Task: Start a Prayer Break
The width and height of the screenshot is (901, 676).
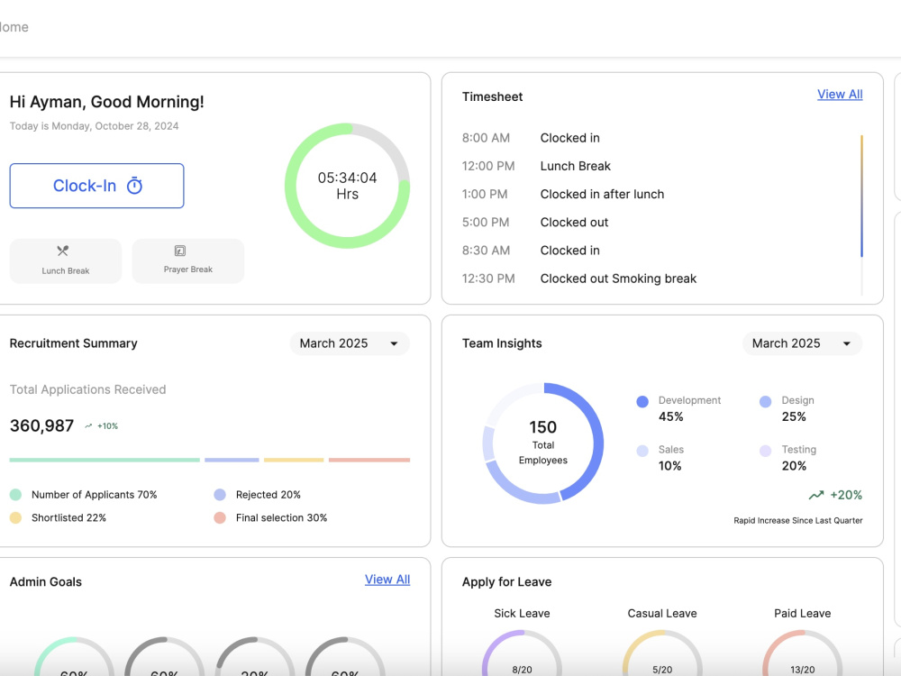Action: tap(188, 261)
